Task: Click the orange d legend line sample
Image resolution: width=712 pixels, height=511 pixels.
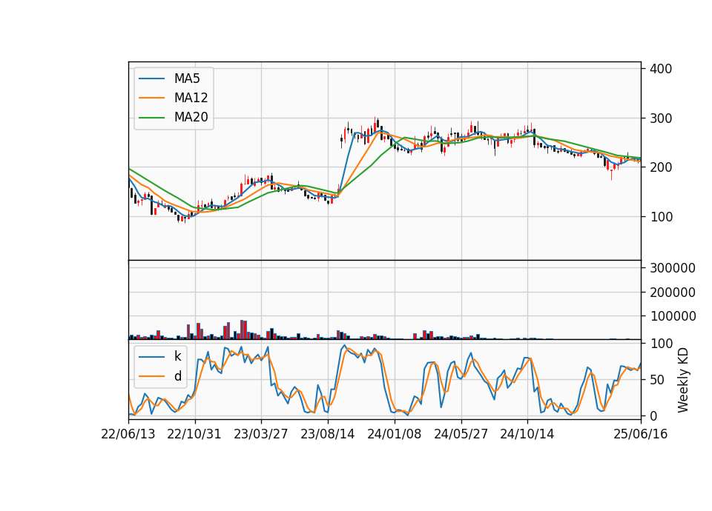Action: [x=151, y=376]
